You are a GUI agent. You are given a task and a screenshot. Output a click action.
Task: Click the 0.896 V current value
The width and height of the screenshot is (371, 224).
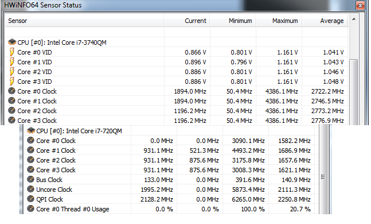pos(196,62)
